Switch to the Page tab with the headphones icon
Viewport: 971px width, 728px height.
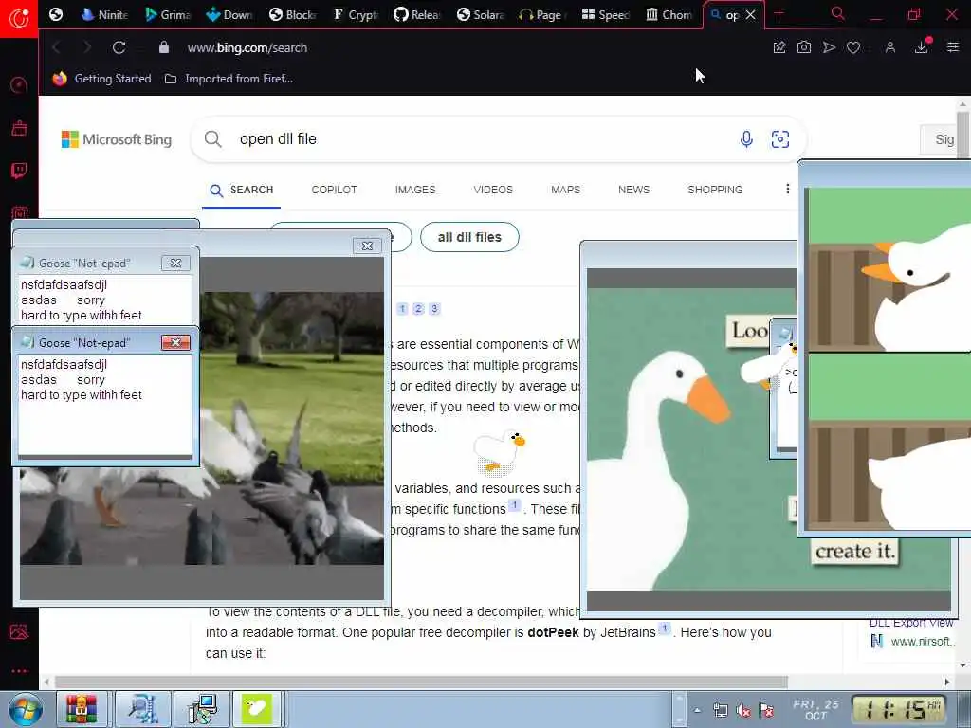click(540, 14)
